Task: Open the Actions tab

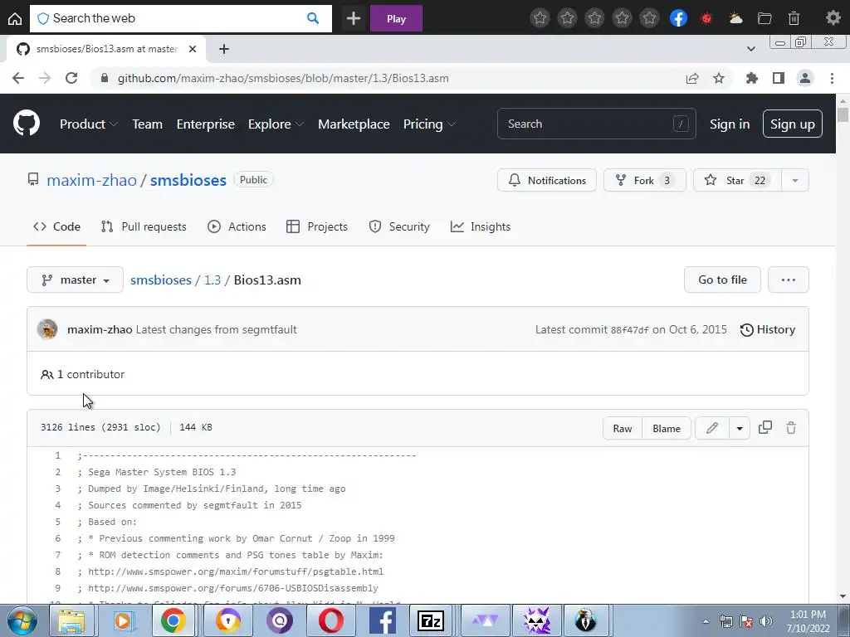Action: click(x=237, y=226)
